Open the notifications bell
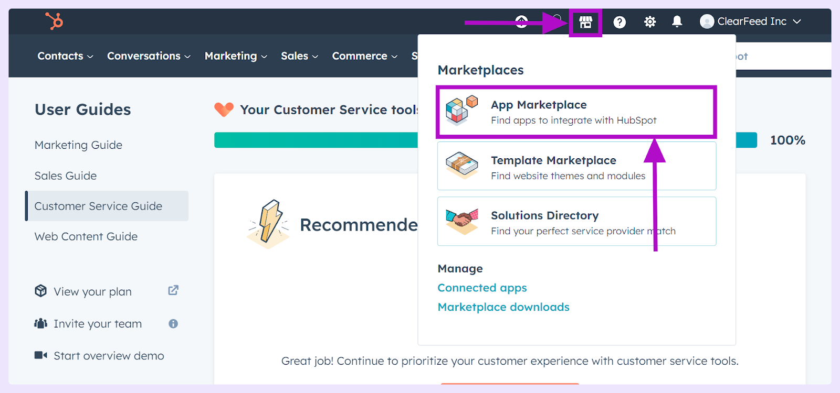The width and height of the screenshot is (840, 393). click(x=677, y=21)
